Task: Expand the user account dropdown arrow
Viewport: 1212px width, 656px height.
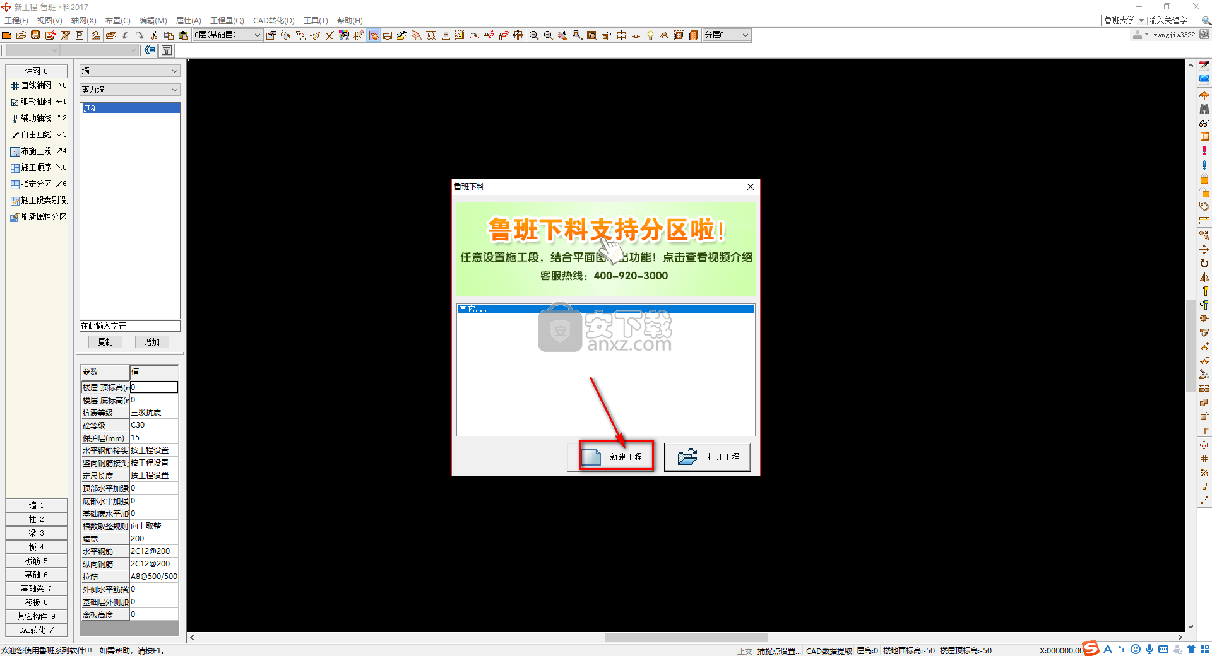Action: tap(1146, 35)
